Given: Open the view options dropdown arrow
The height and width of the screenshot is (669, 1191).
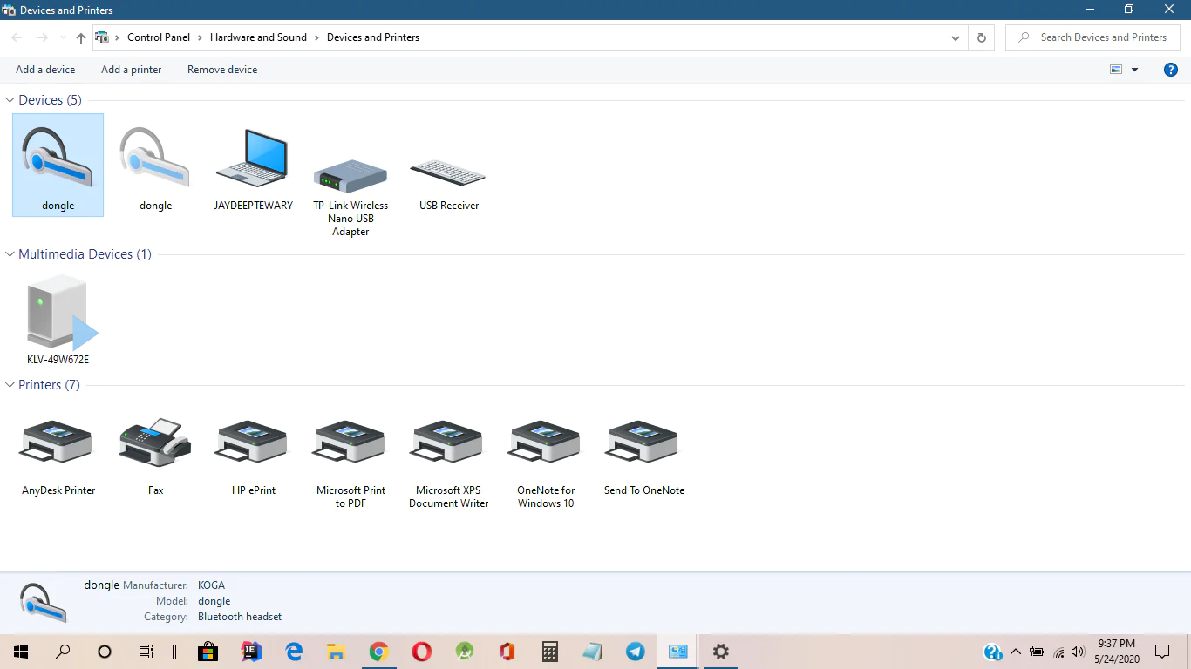Looking at the screenshot, I should pos(1134,70).
